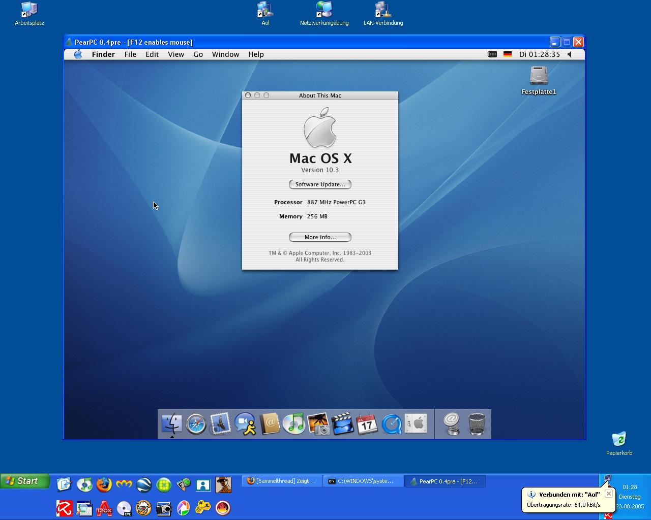Open the German flag input menu
Image resolution: width=651 pixels, height=520 pixels.
click(507, 54)
